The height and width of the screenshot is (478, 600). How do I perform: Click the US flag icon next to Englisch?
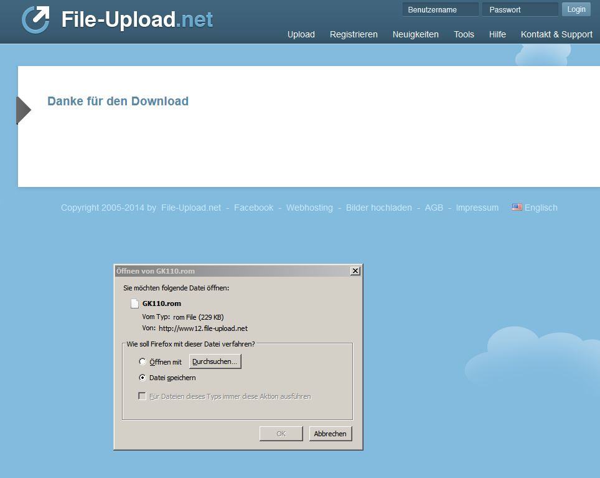(517, 207)
